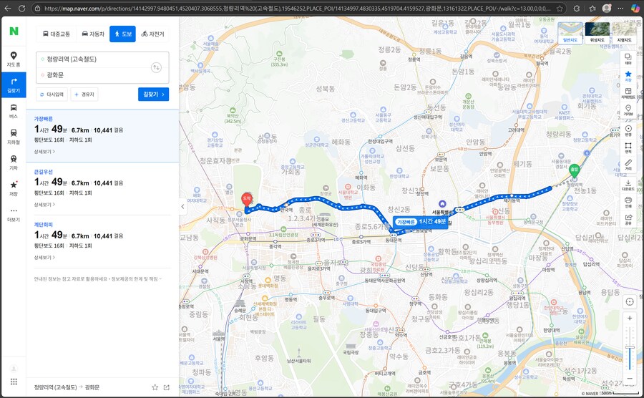
Task: Switch to 대중교통 transit tab
Action: coord(57,34)
